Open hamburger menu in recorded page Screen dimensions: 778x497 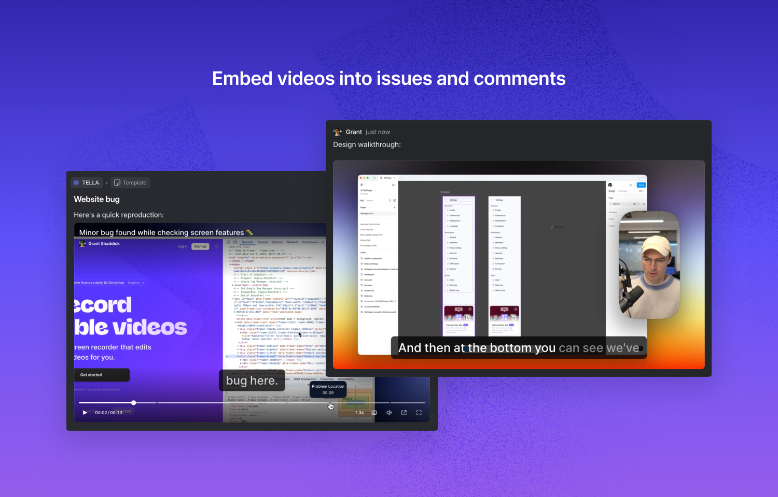click(x=216, y=246)
